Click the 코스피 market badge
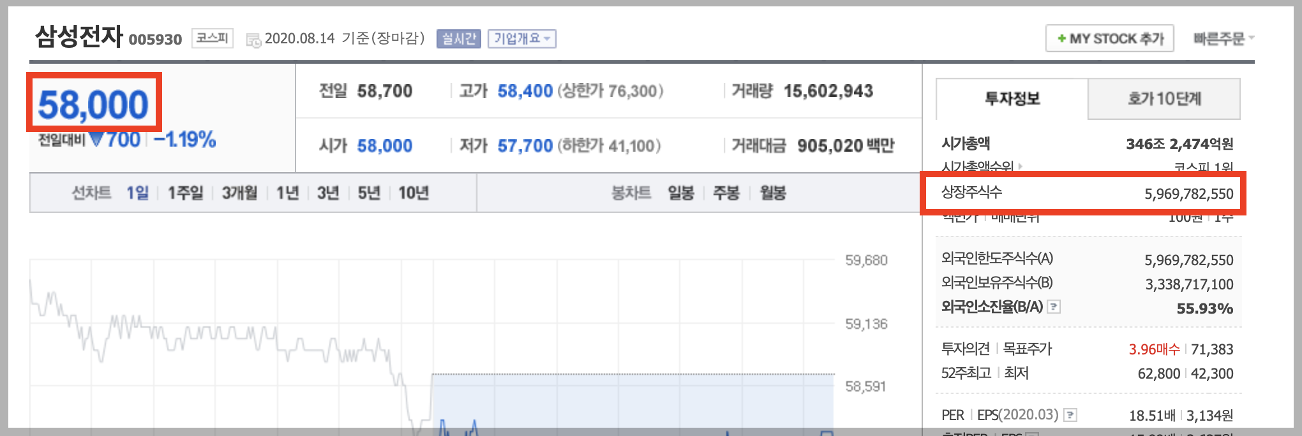This screenshot has width=1302, height=436. pos(212,38)
